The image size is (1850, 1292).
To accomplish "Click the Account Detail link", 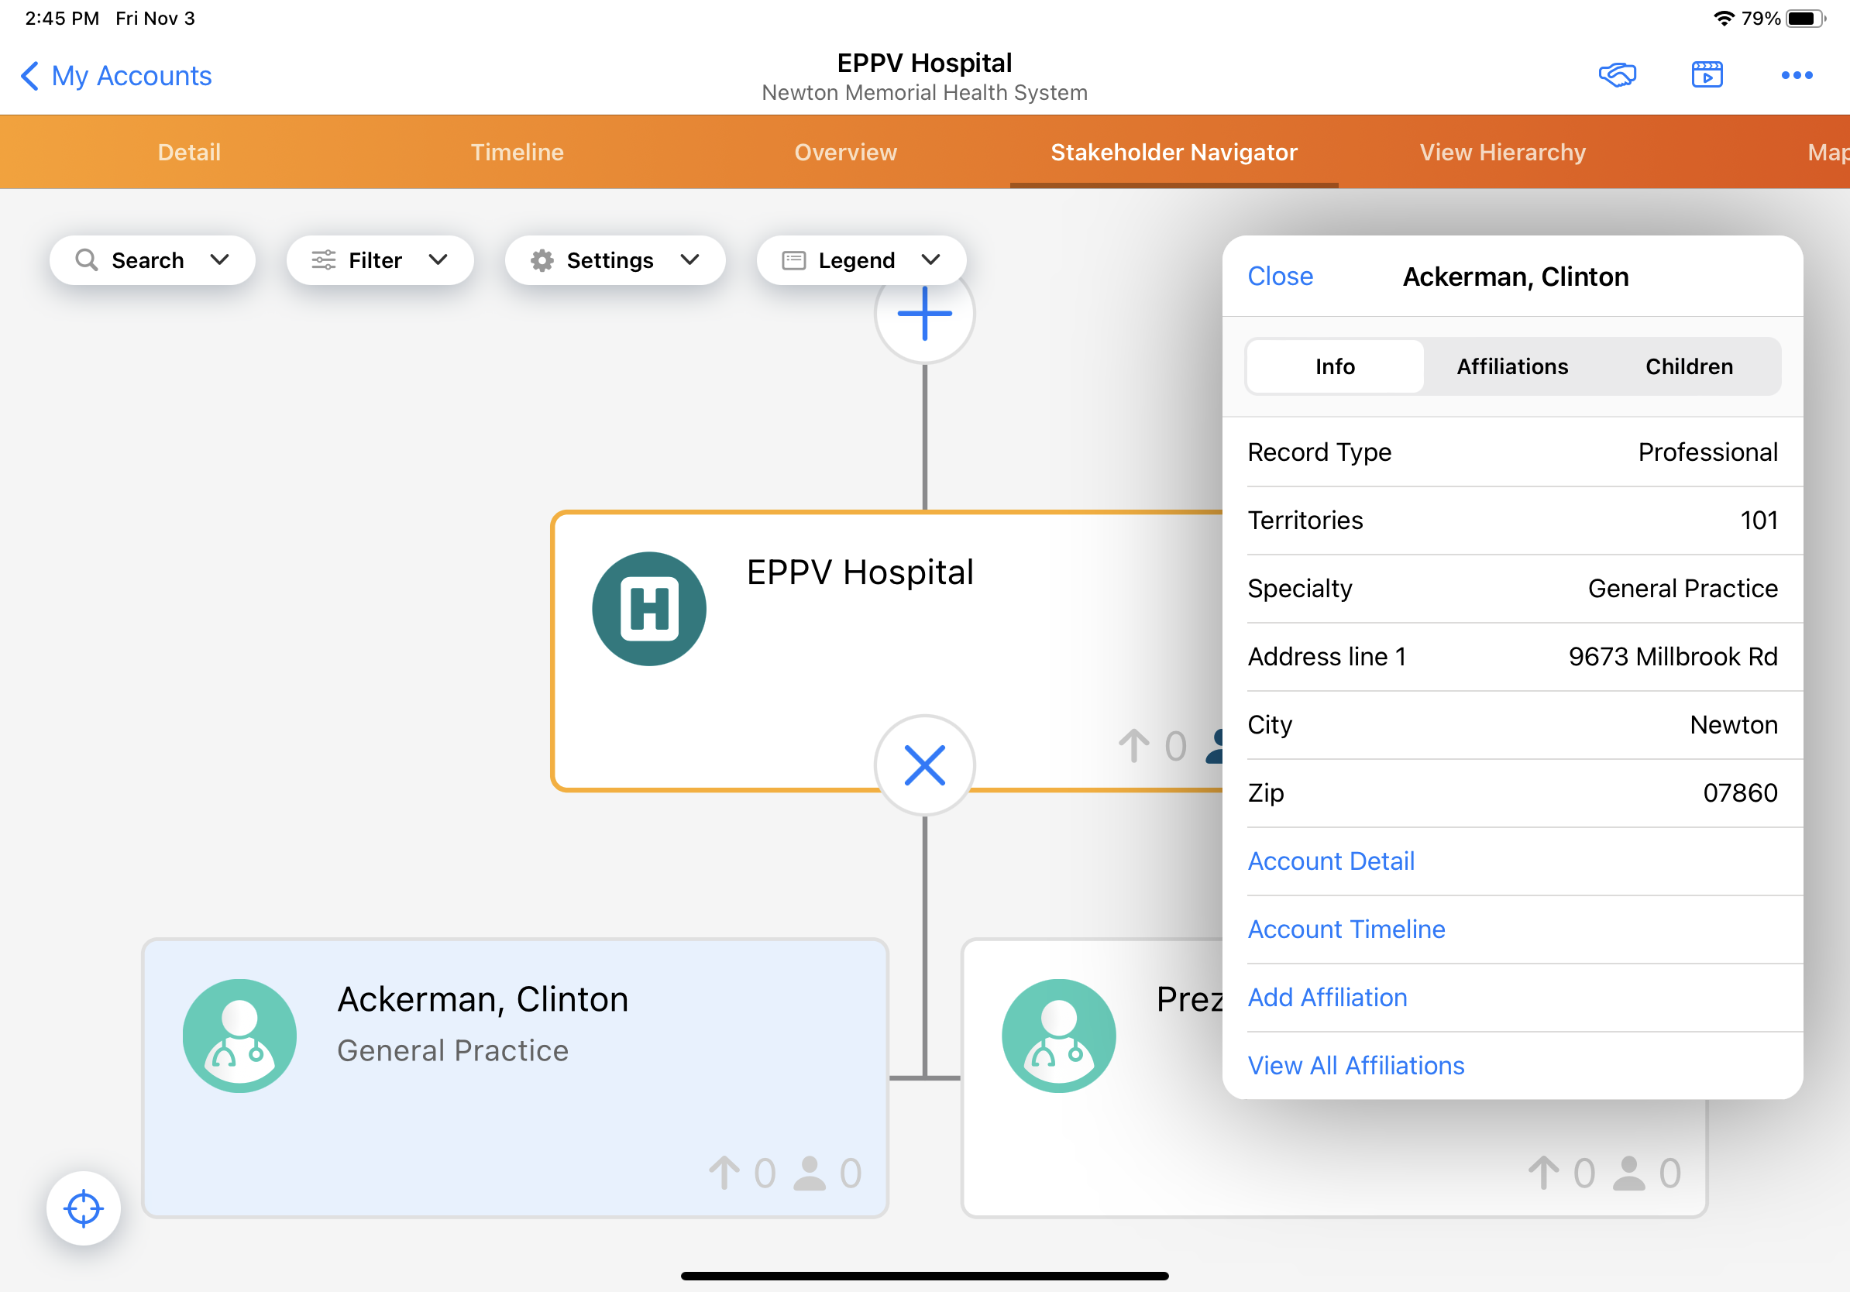I will tap(1330, 861).
